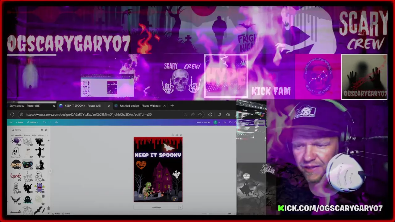Select the black haunted castle silhouette graphic

pos(39,165)
